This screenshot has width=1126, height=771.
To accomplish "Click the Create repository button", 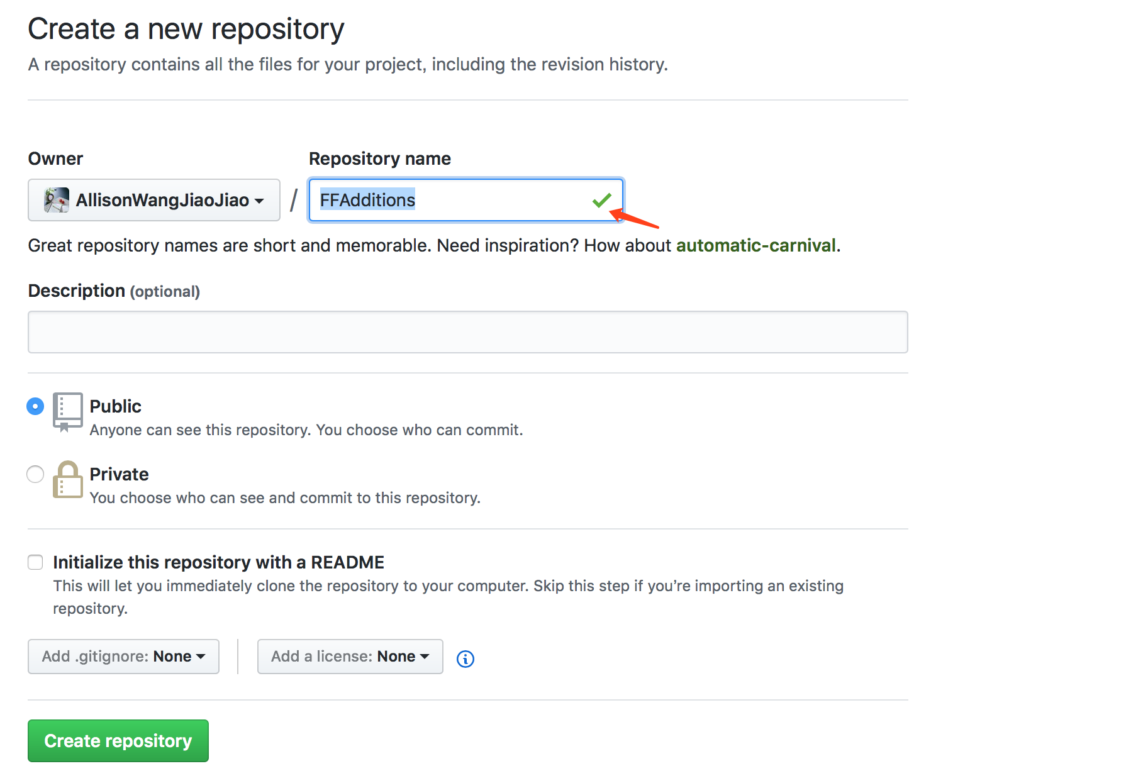I will 118,741.
